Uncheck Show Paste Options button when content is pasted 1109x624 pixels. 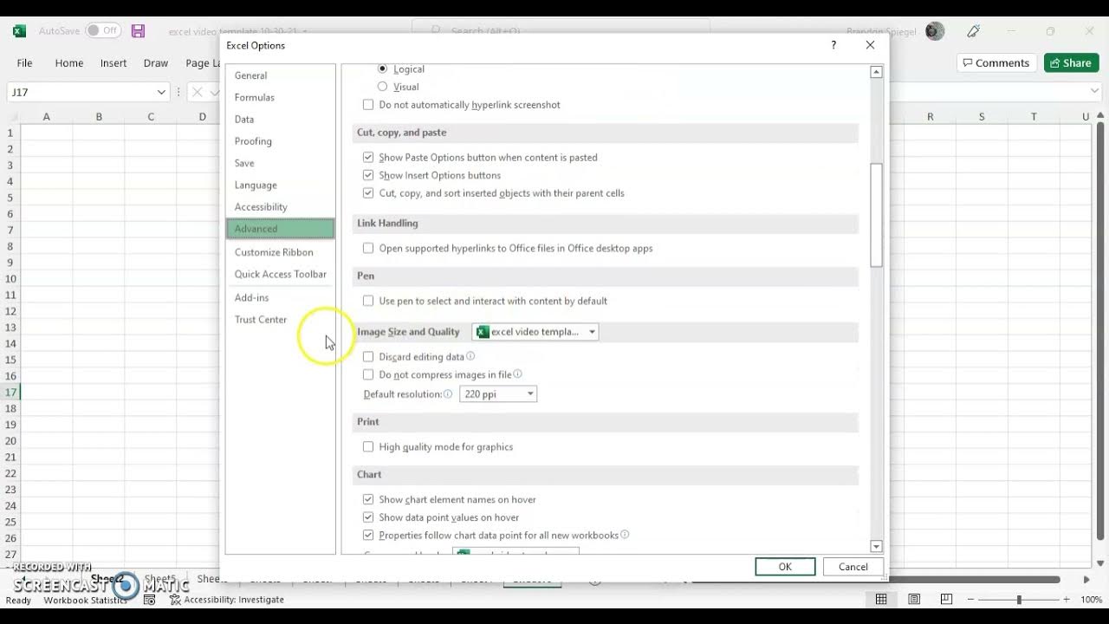coord(368,158)
